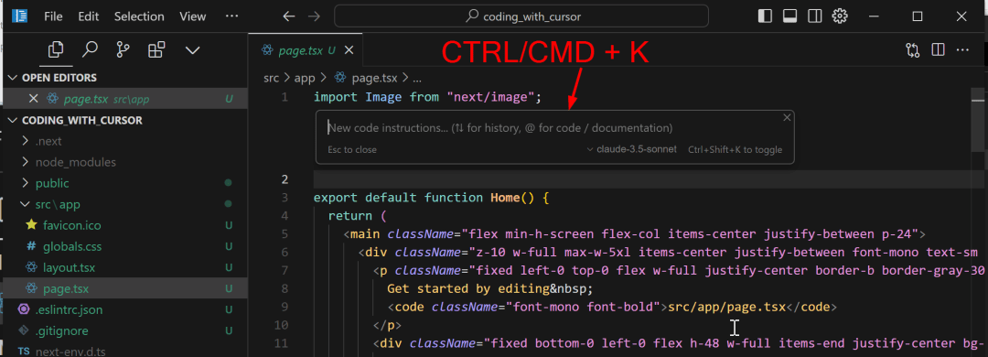Go back with the left arrow
The height and width of the screenshot is (357, 988).
coord(288,16)
